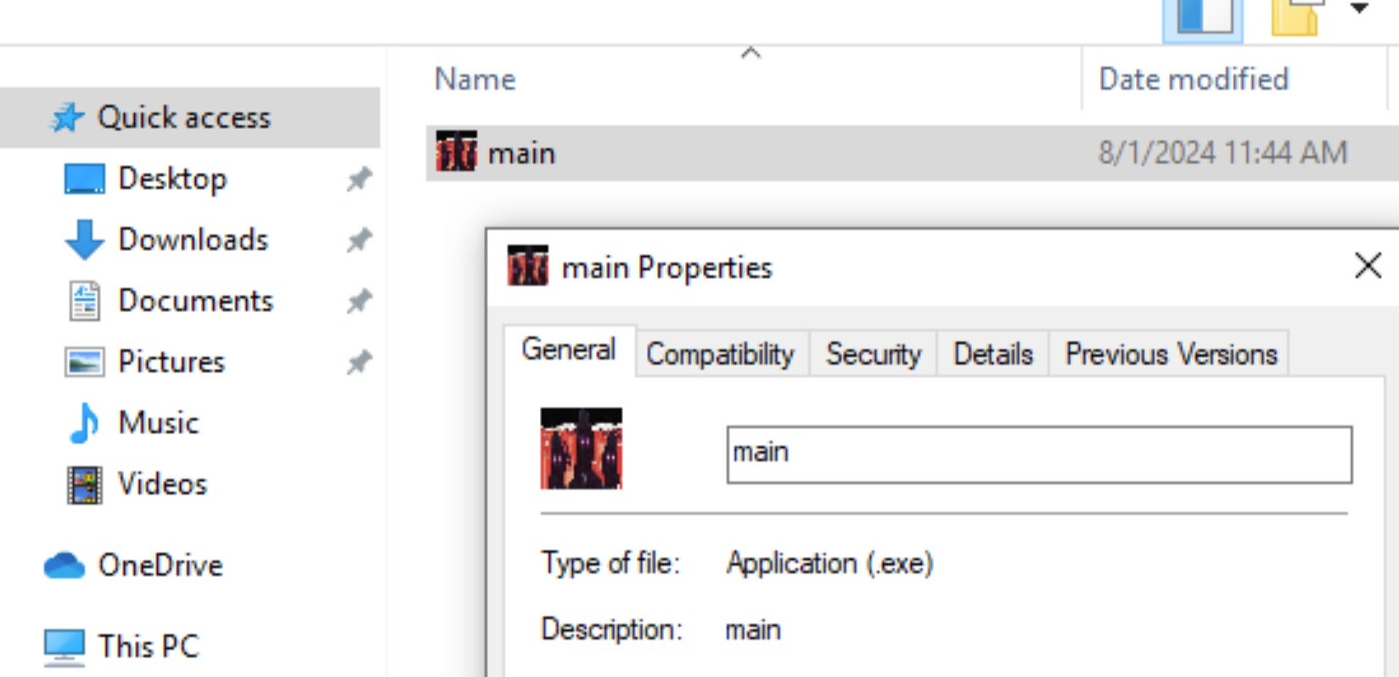This screenshot has width=1399, height=677.
Task: Open the Security tab
Action: 873,354
